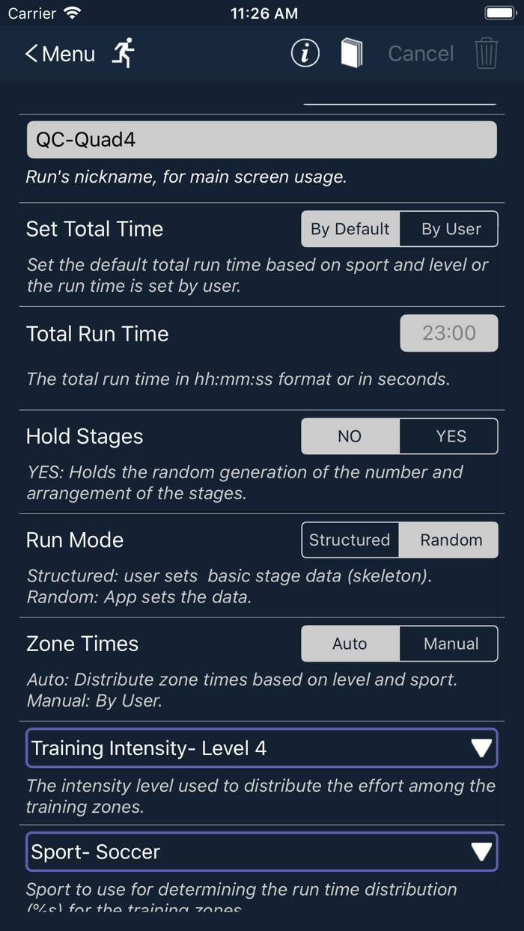Open the info screen via the i icon
The image size is (524, 931).
coord(305,53)
